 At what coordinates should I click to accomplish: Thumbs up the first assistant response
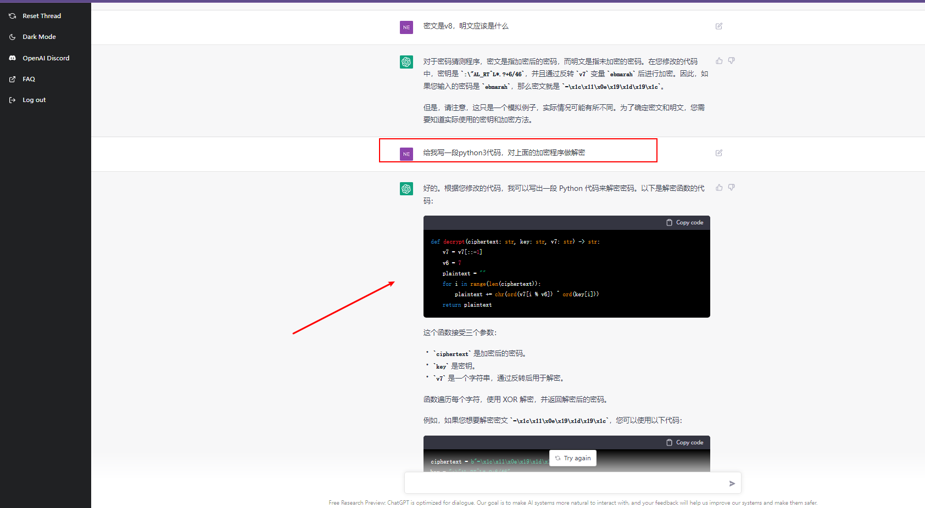(x=719, y=61)
